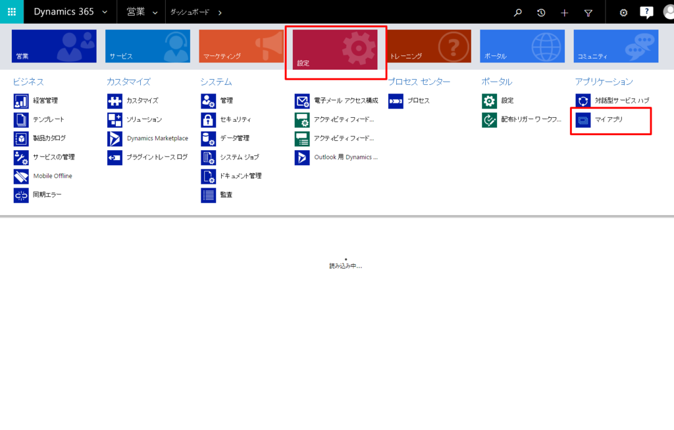Open the Dynamics Marketplace icon

[x=115, y=139]
